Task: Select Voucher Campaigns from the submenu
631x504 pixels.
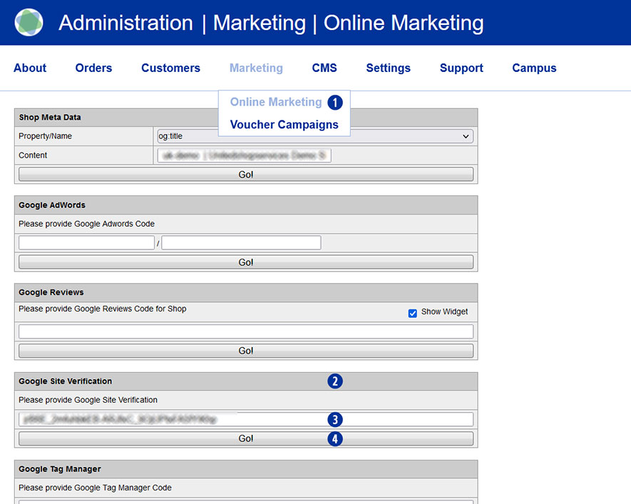Action: pyautogui.click(x=284, y=125)
